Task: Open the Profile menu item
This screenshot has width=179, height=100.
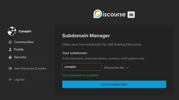Action: click(19, 50)
